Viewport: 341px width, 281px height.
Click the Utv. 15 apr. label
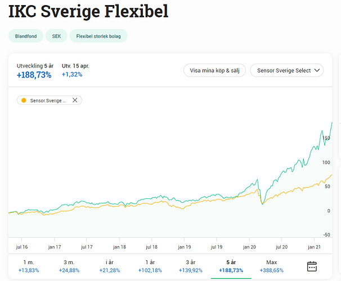[75, 66]
